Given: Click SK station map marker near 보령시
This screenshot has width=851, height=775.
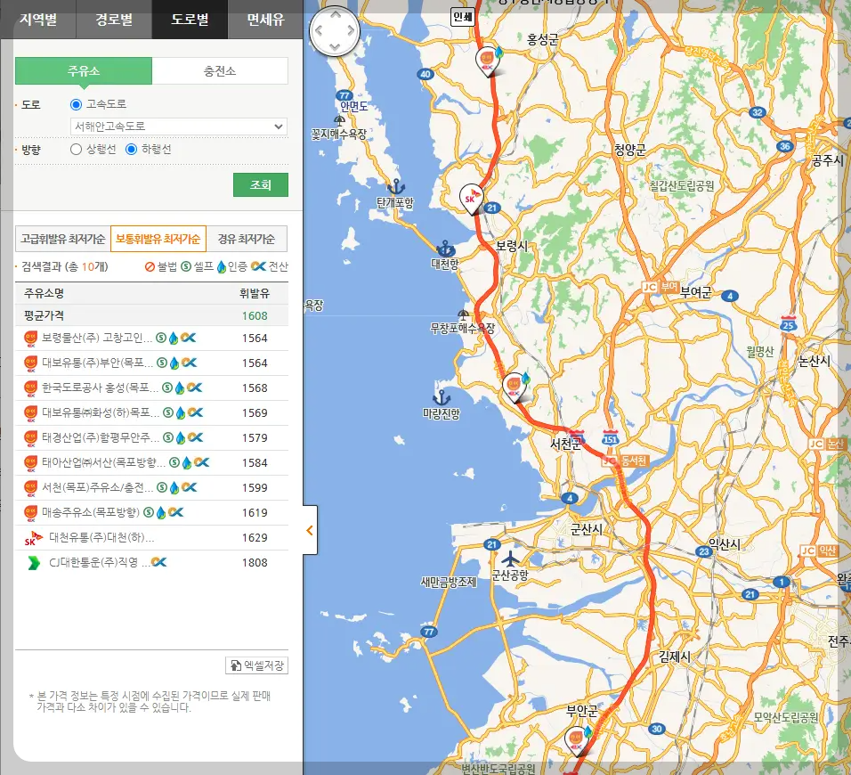Looking at the screenshot, I should (x=471, y=199).
